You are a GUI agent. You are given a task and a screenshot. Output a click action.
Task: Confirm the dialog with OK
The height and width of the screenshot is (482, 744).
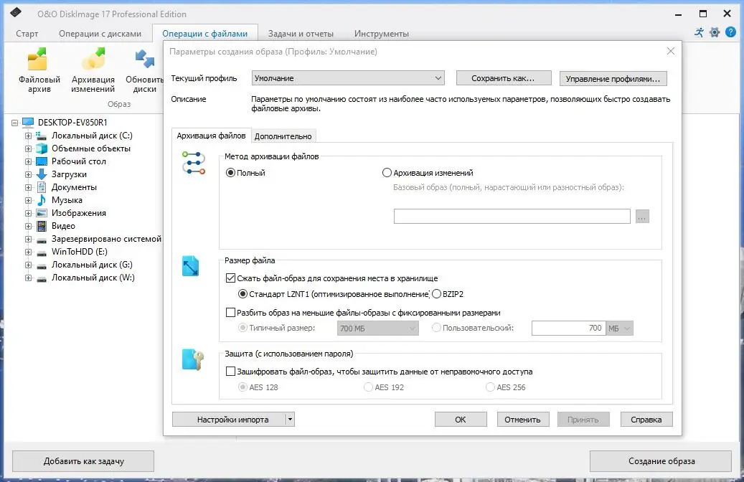coord(461,420)
